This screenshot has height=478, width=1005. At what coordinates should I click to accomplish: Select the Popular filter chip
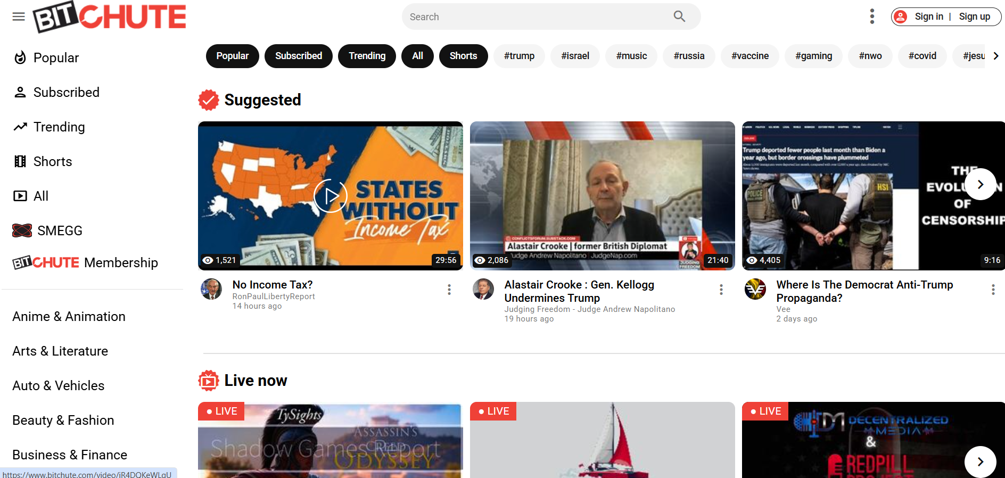(x=233, y=56)
